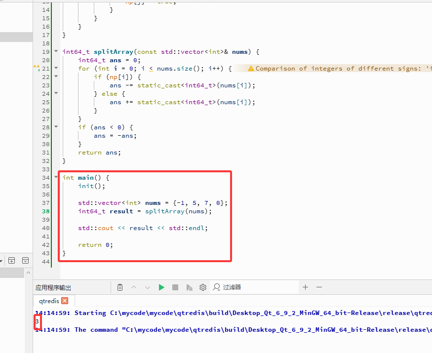The width and height of the screenshot is (432, 353).
Task: Click the 'ans -=' statement on line 23
Action: [x=182, y=85]
